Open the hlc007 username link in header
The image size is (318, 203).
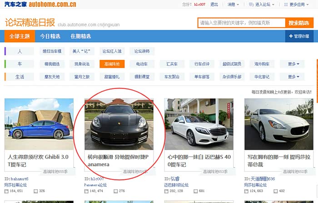click(x=199, y=5)
